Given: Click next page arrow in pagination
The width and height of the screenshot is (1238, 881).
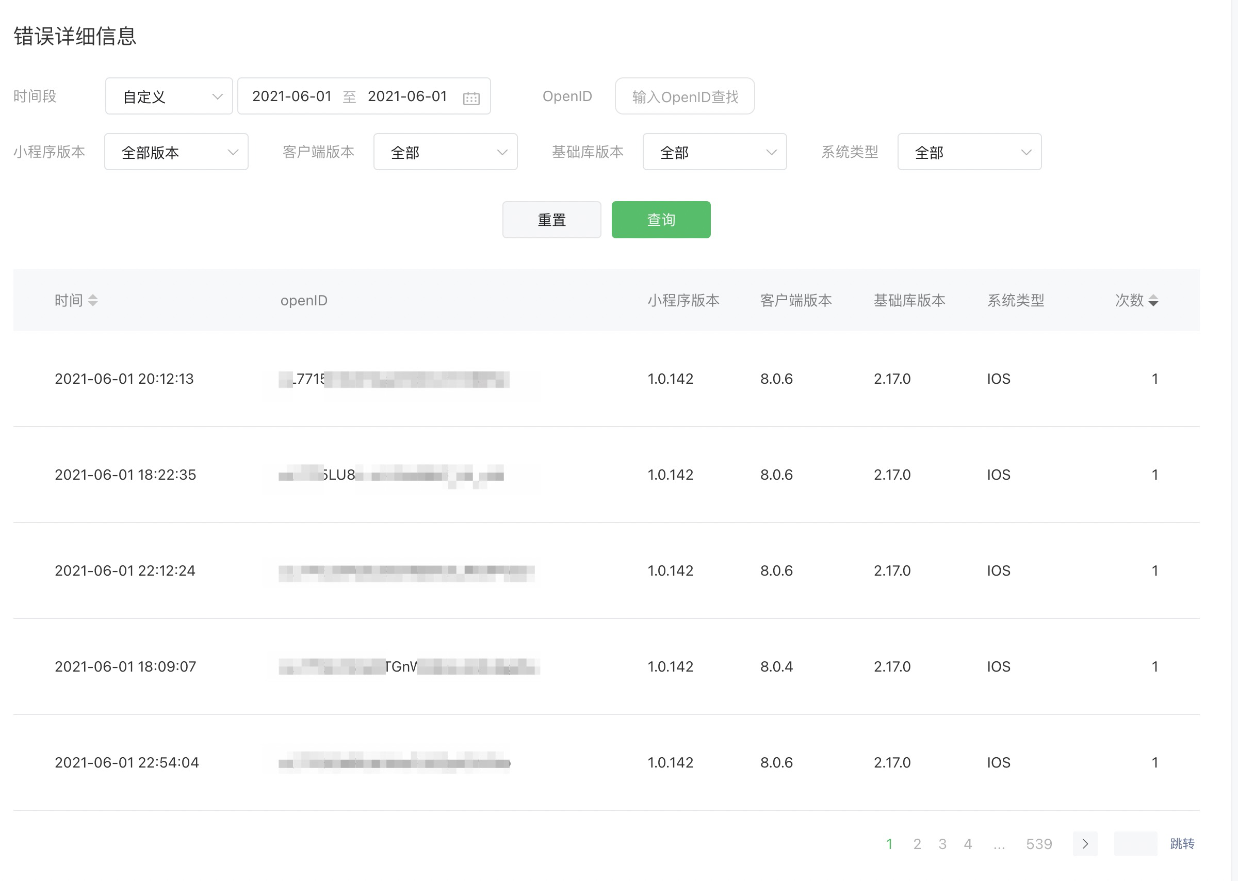Looking at the screenshot, I should pos(1085,843).
